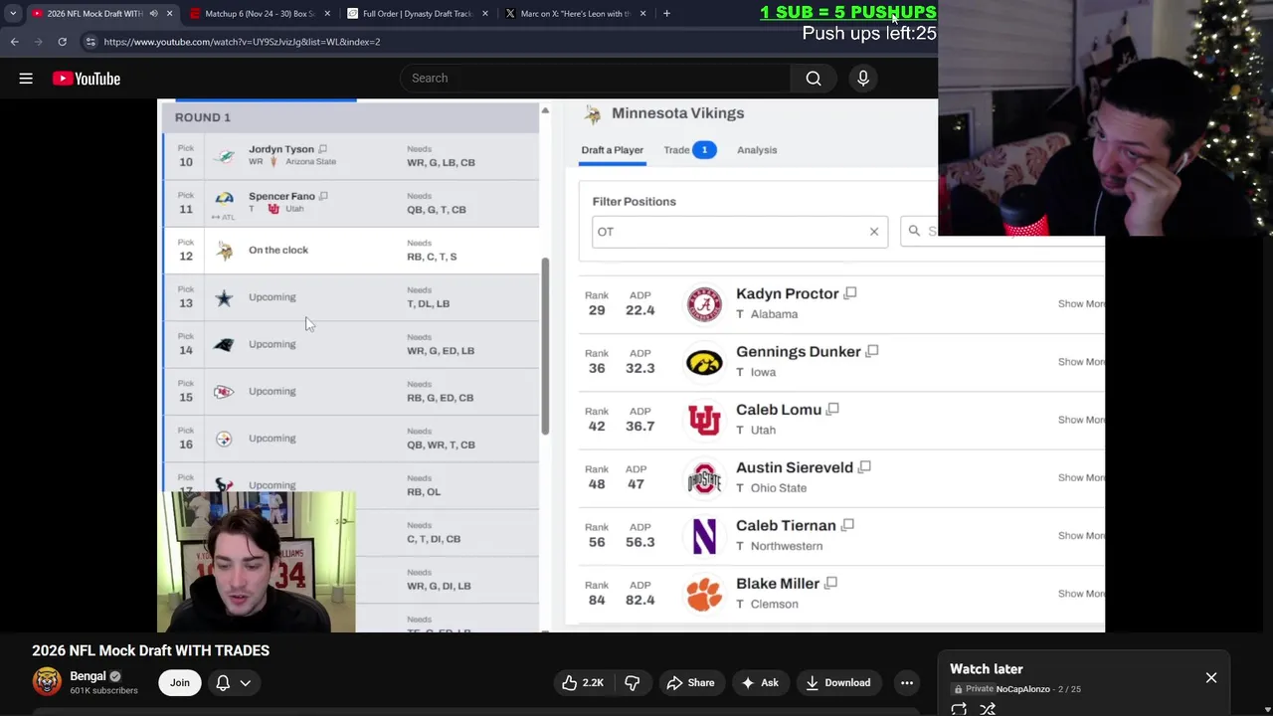
Task: Go to the YouTube home logo
Action: pyautogui.click(x=87, y=79)
